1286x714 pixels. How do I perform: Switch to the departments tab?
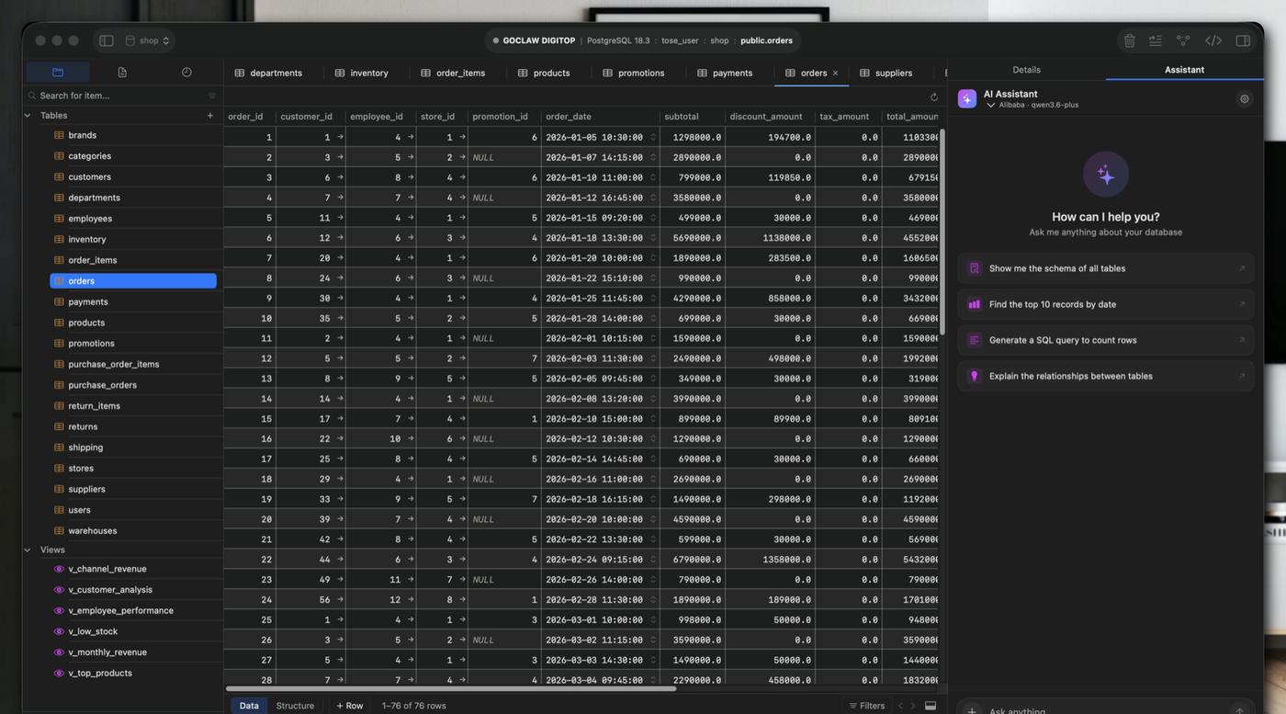268,73
